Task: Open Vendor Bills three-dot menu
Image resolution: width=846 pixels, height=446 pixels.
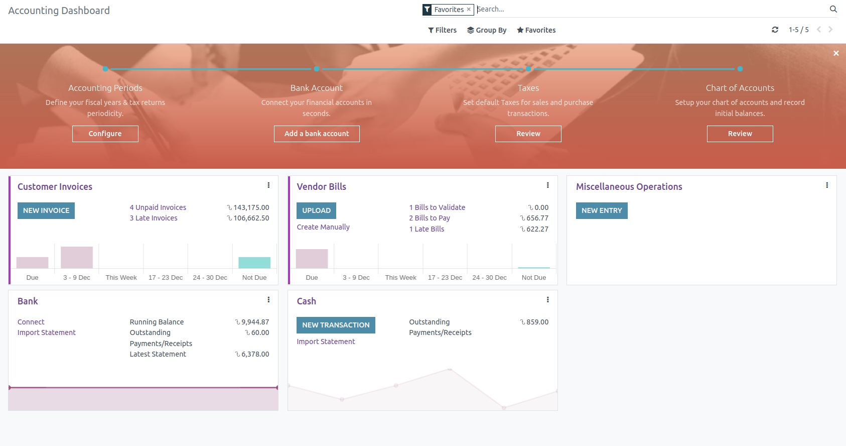Action: click(547, 185)
